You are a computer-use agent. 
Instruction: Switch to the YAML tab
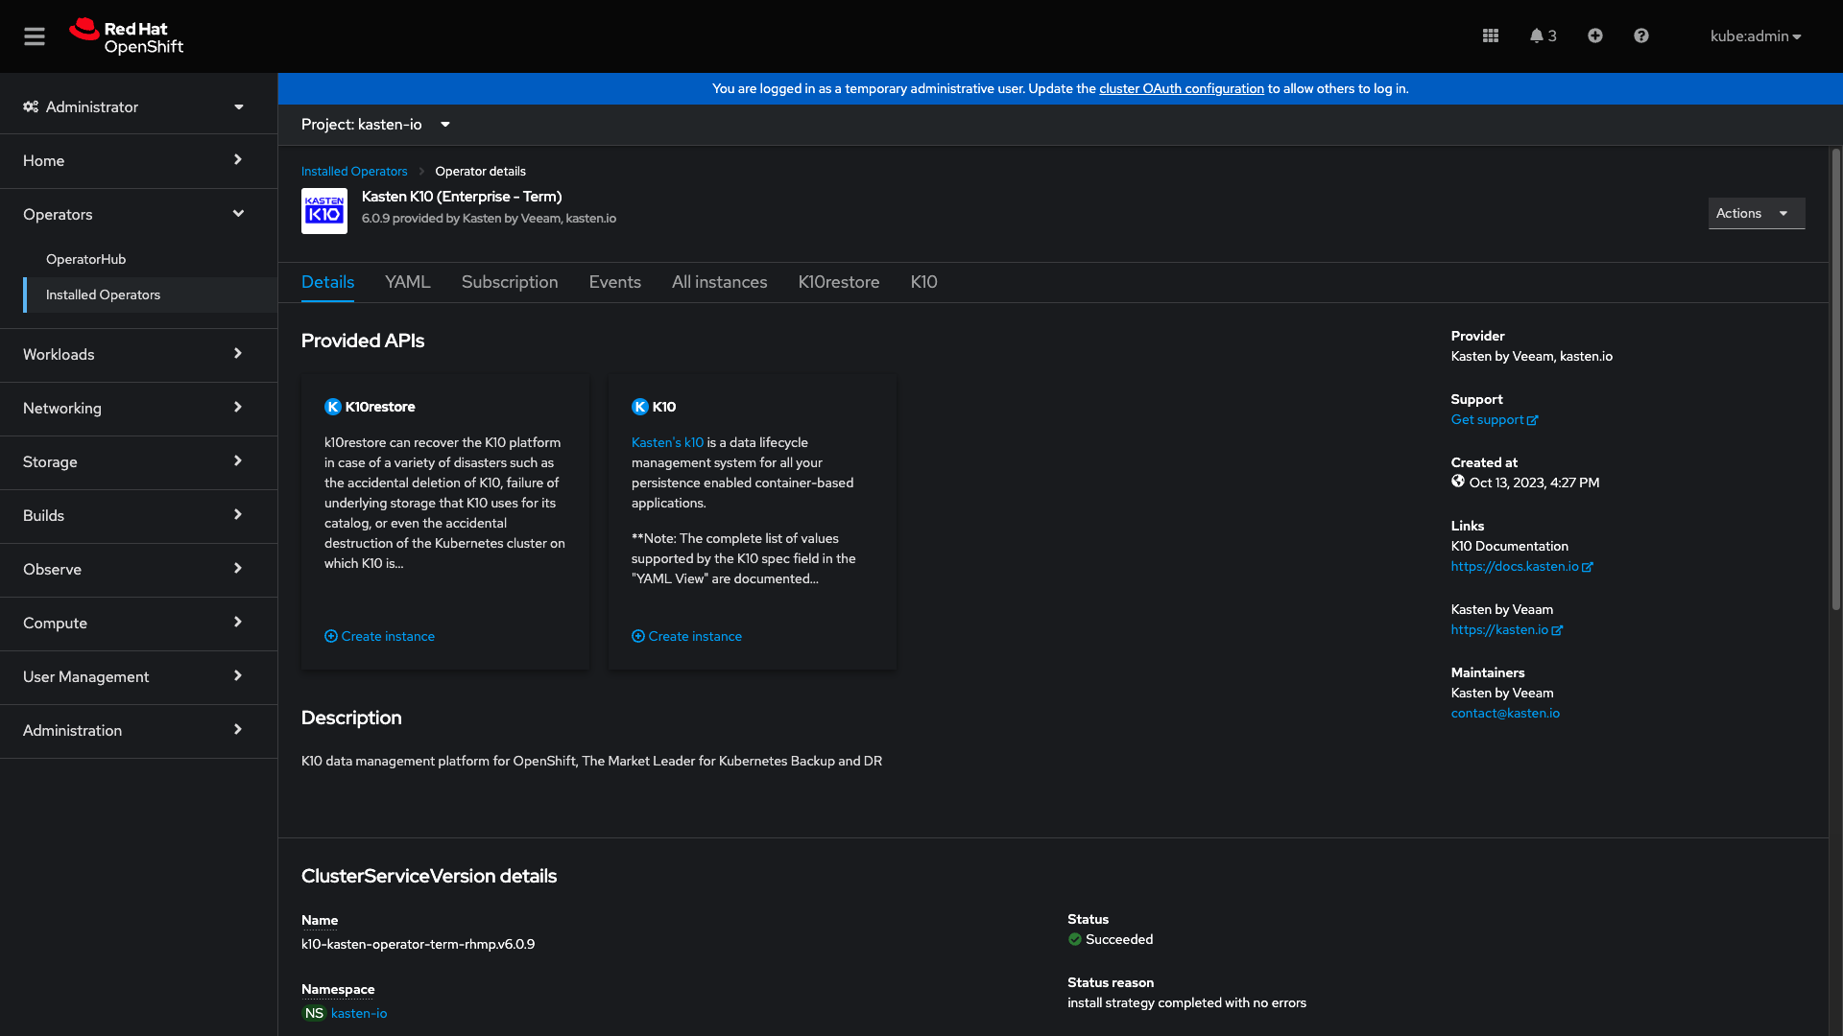[407, 282]
